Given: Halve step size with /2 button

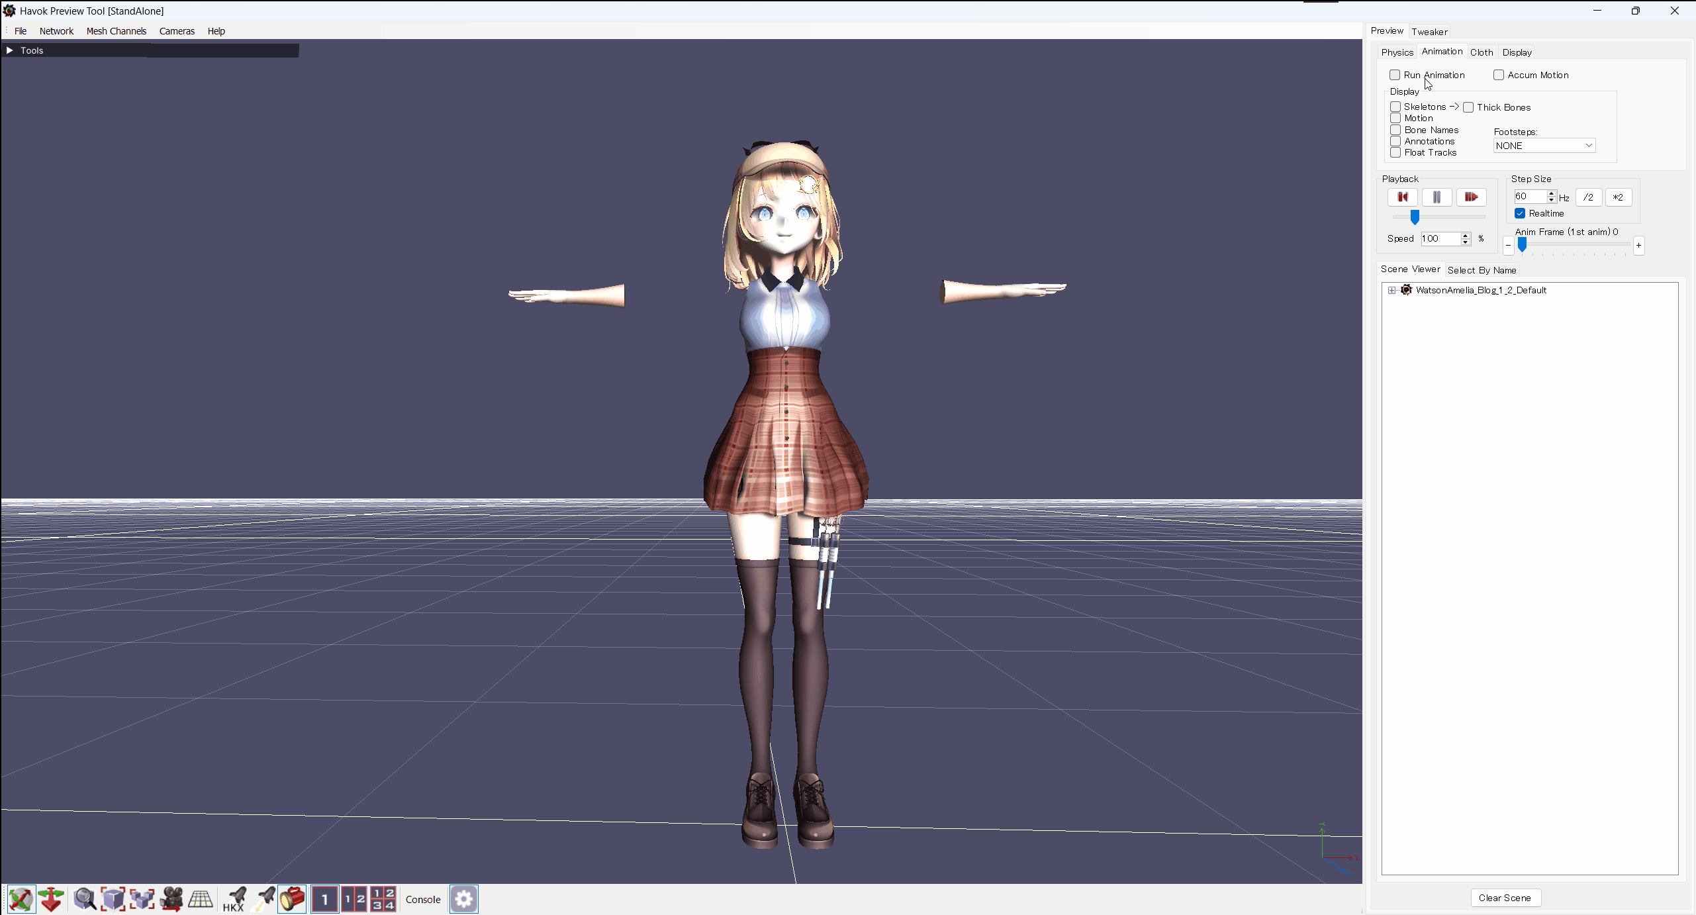Looking at the screenshot, I should pos(1588,197).
